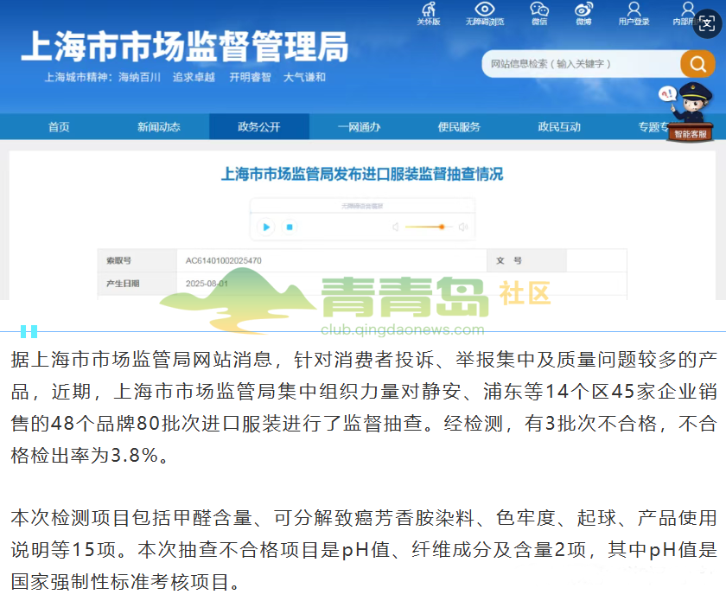This screenshot has width=726, height=601.
Task: Open the 微博 Weibo icon
Action: (x=583, y=10)
